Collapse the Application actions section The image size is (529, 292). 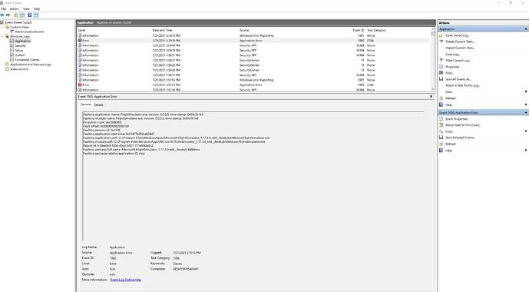click(x=526, y=29)
